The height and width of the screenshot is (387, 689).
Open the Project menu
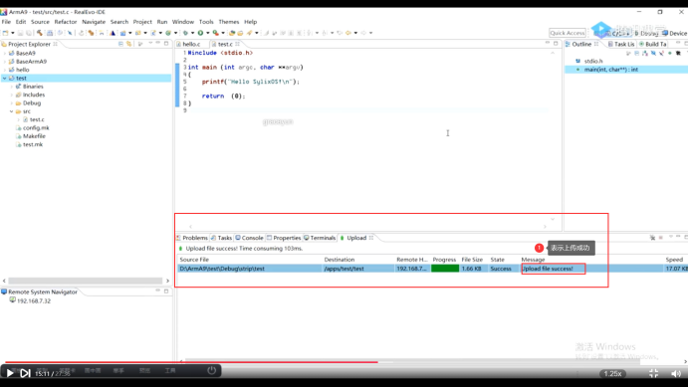pos(142,22)
